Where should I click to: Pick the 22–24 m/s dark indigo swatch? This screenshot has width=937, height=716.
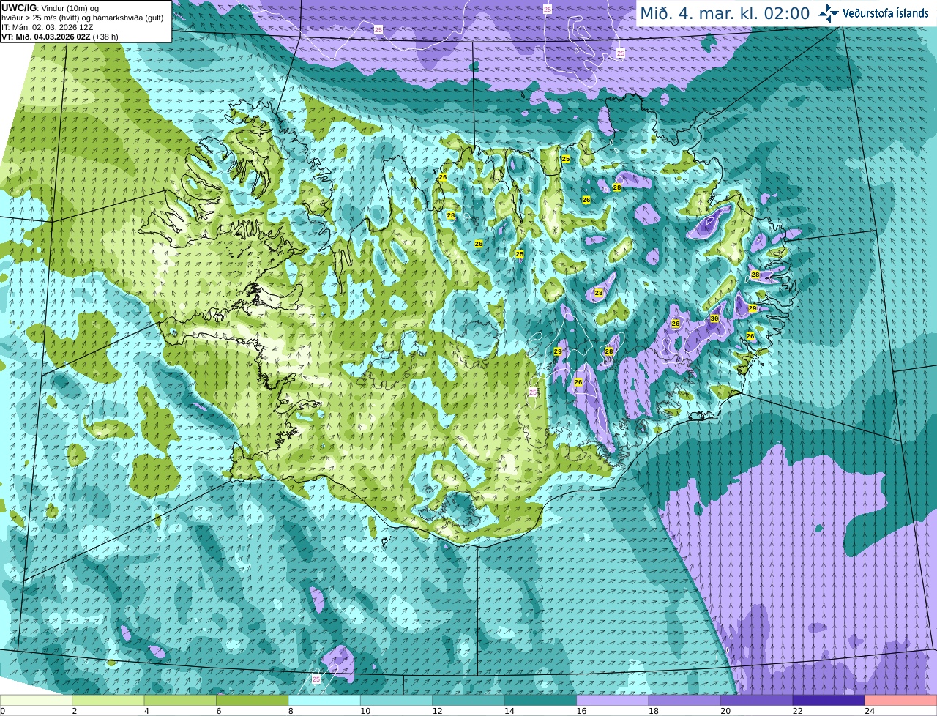click(829, 701)
